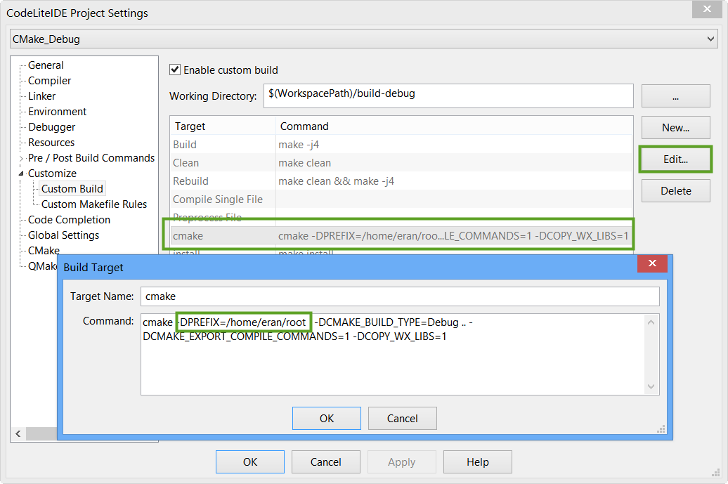This screenshot has width=728, height=484.
Task: Confirm Build Target dialog with OK
Action: [x=326, y=419]
